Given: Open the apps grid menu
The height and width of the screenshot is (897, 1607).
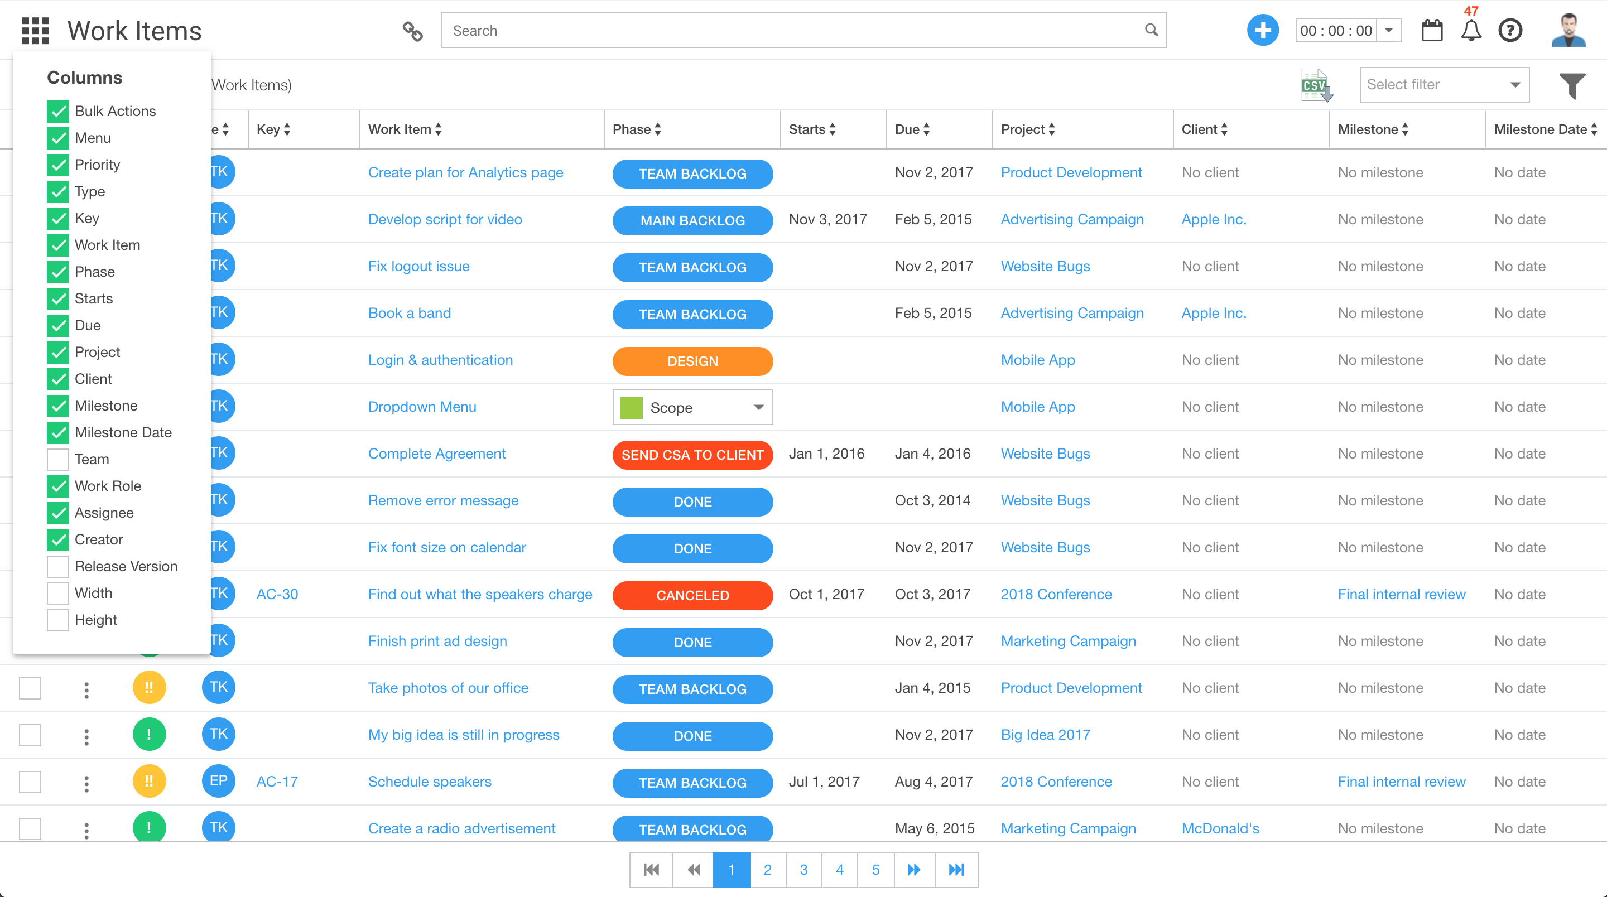Looking at the screenshot, I should click(x=35, y=30).
